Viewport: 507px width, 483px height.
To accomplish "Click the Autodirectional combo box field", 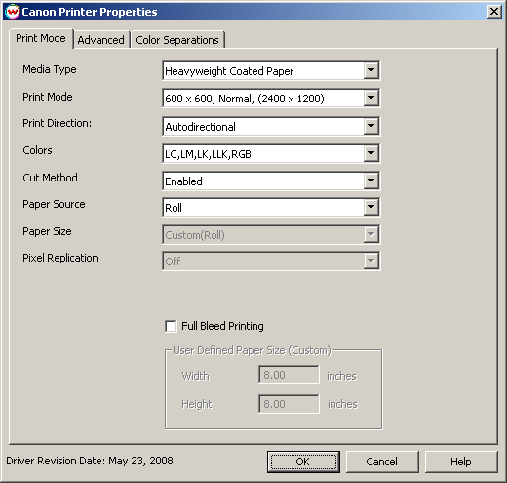I will pyautogui.click(x=271, y=126).
